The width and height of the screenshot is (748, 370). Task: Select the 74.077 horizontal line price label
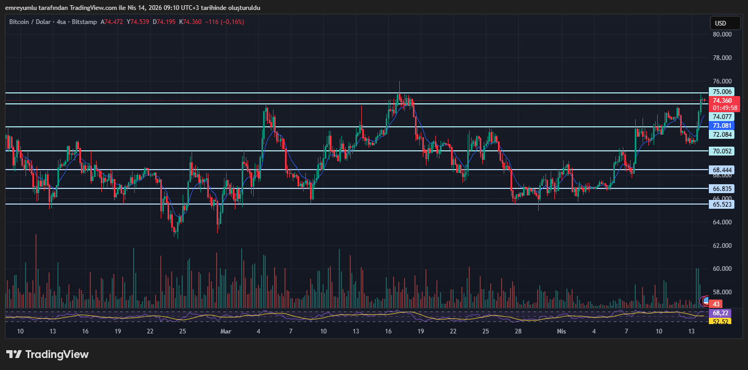(722, 117)
